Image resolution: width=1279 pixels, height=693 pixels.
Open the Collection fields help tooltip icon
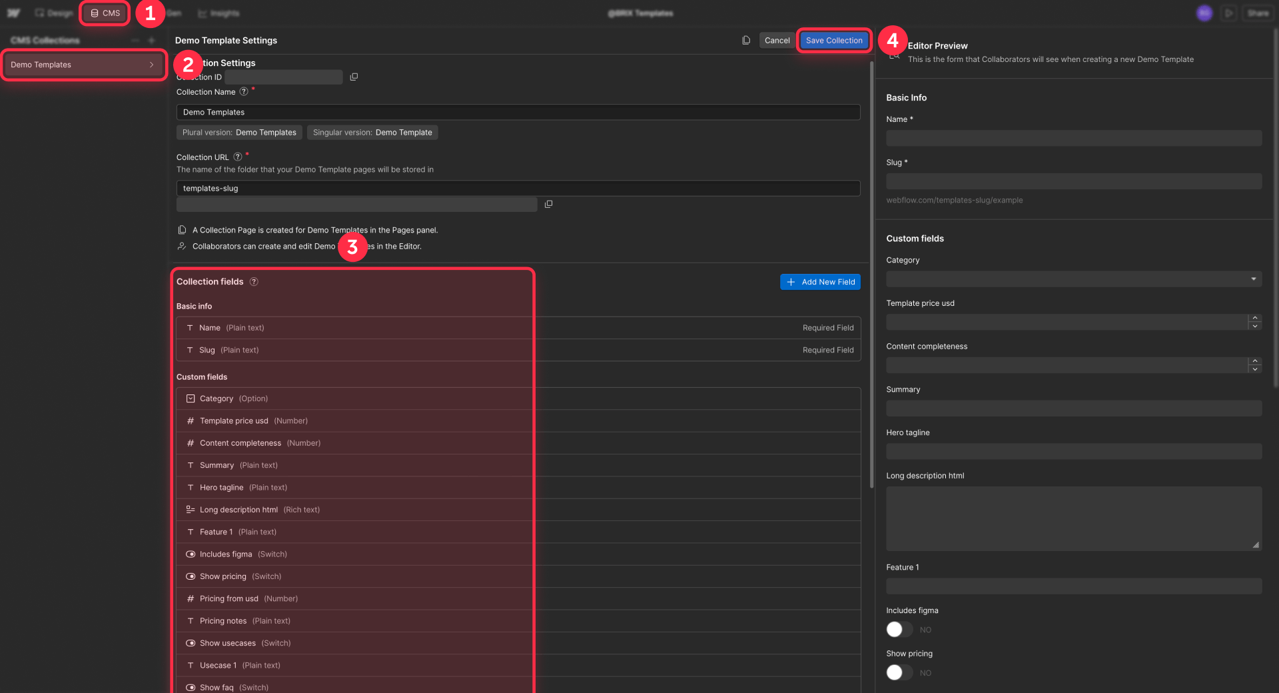[254, 281]
